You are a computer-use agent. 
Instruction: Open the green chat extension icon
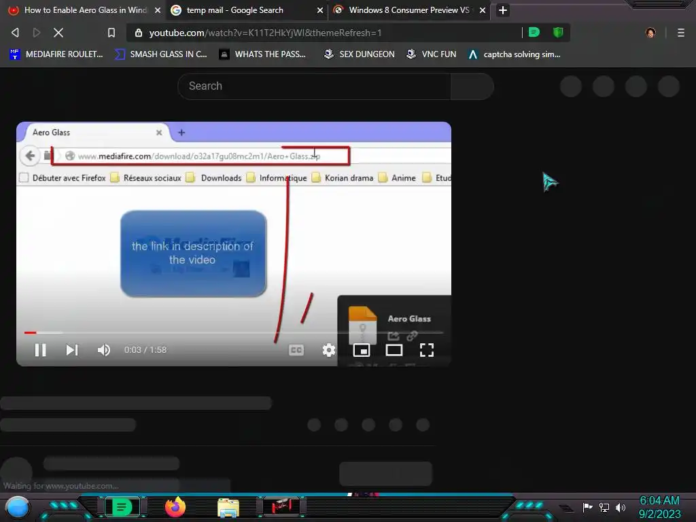tap(534, 33)
